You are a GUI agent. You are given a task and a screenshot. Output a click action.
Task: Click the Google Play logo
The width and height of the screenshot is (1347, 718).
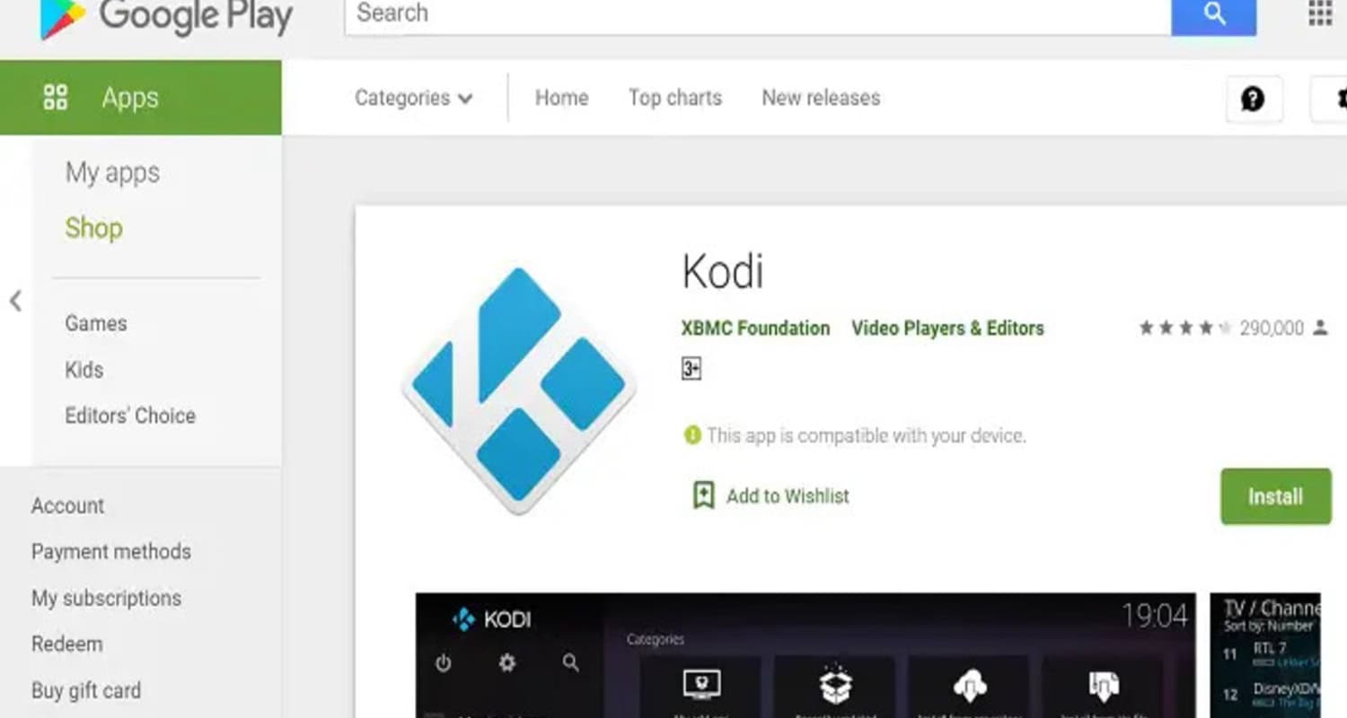point(166,18)
